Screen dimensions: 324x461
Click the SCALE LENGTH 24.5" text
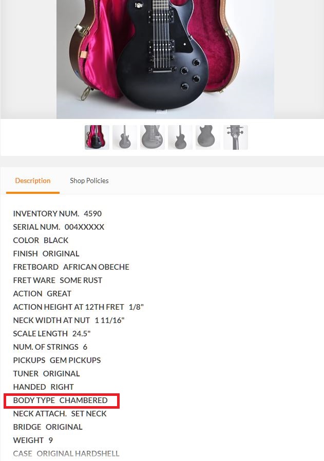click(52, 334)
